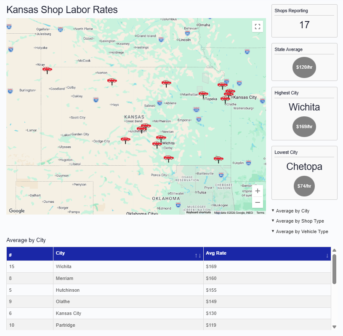Click the Kansas Shop Labor Rates heading

point(62,10)
